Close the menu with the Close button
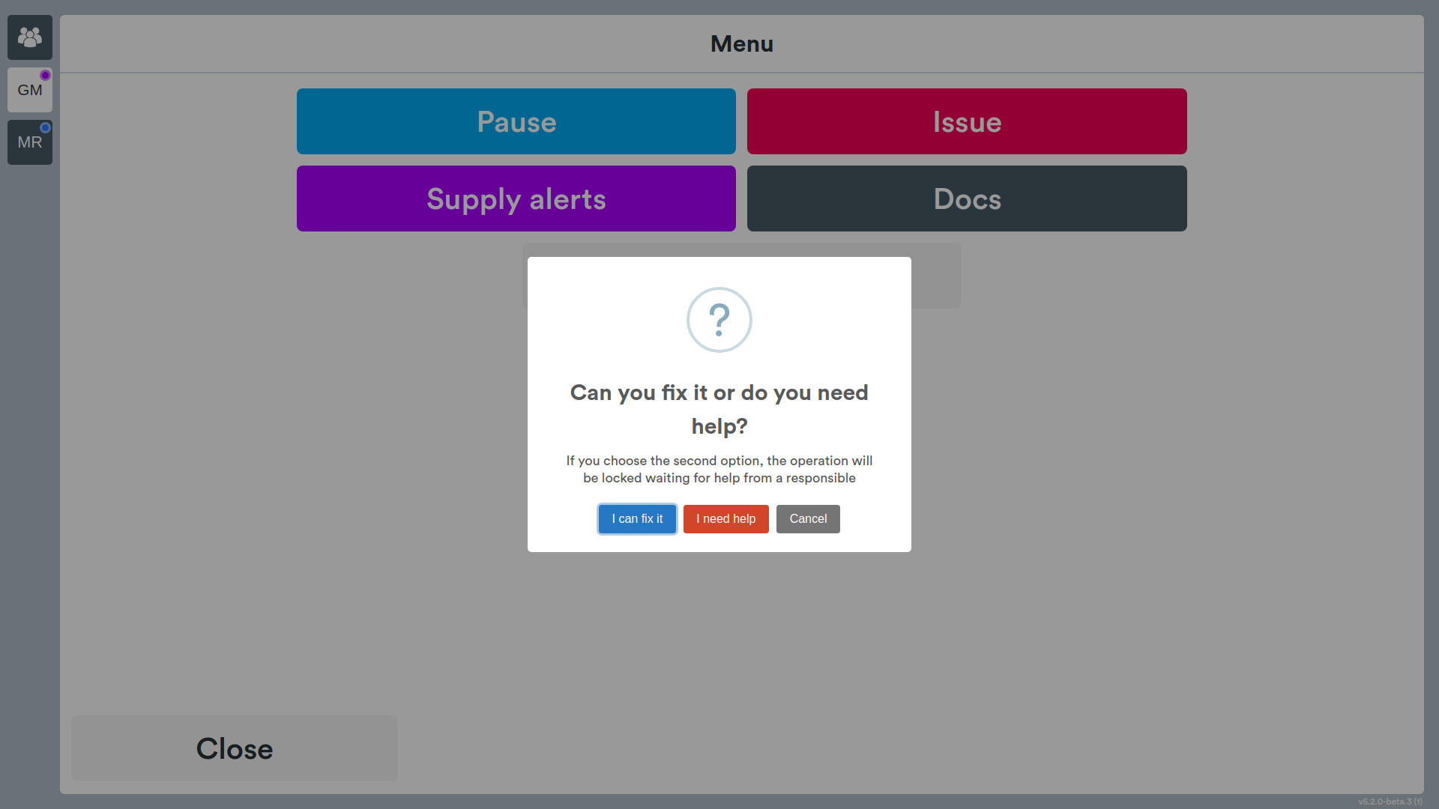Screen dimensions: 1439x809 (235, 748)
